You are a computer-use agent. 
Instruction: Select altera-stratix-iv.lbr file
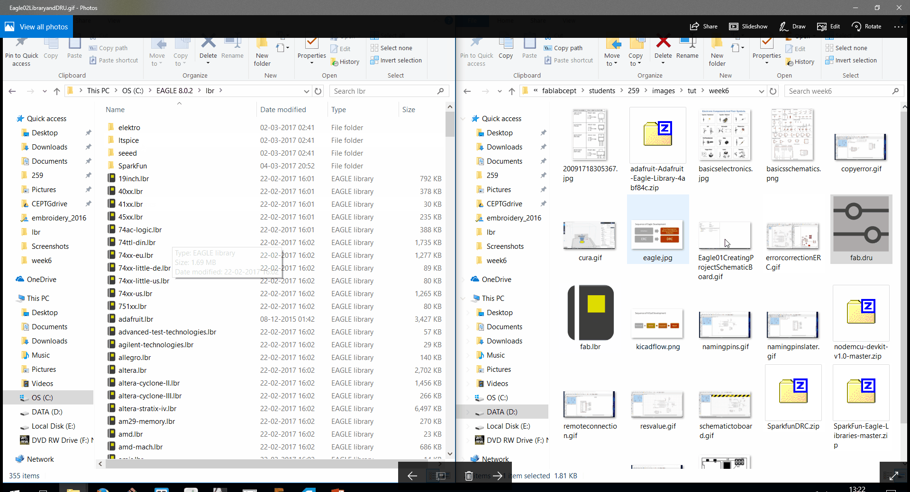[274, 408]
